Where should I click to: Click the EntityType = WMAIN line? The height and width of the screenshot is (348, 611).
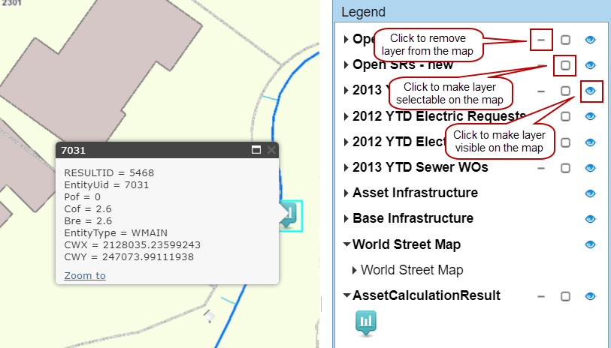[116, 233]
